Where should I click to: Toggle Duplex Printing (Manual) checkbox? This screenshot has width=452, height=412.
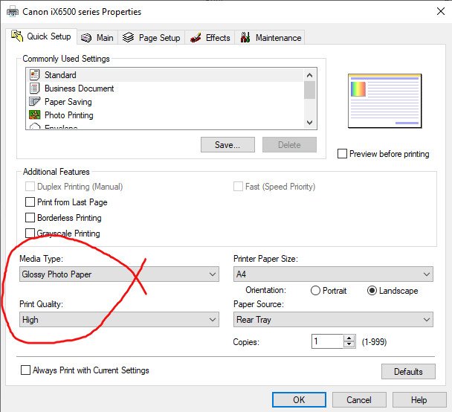pos(30,186)
